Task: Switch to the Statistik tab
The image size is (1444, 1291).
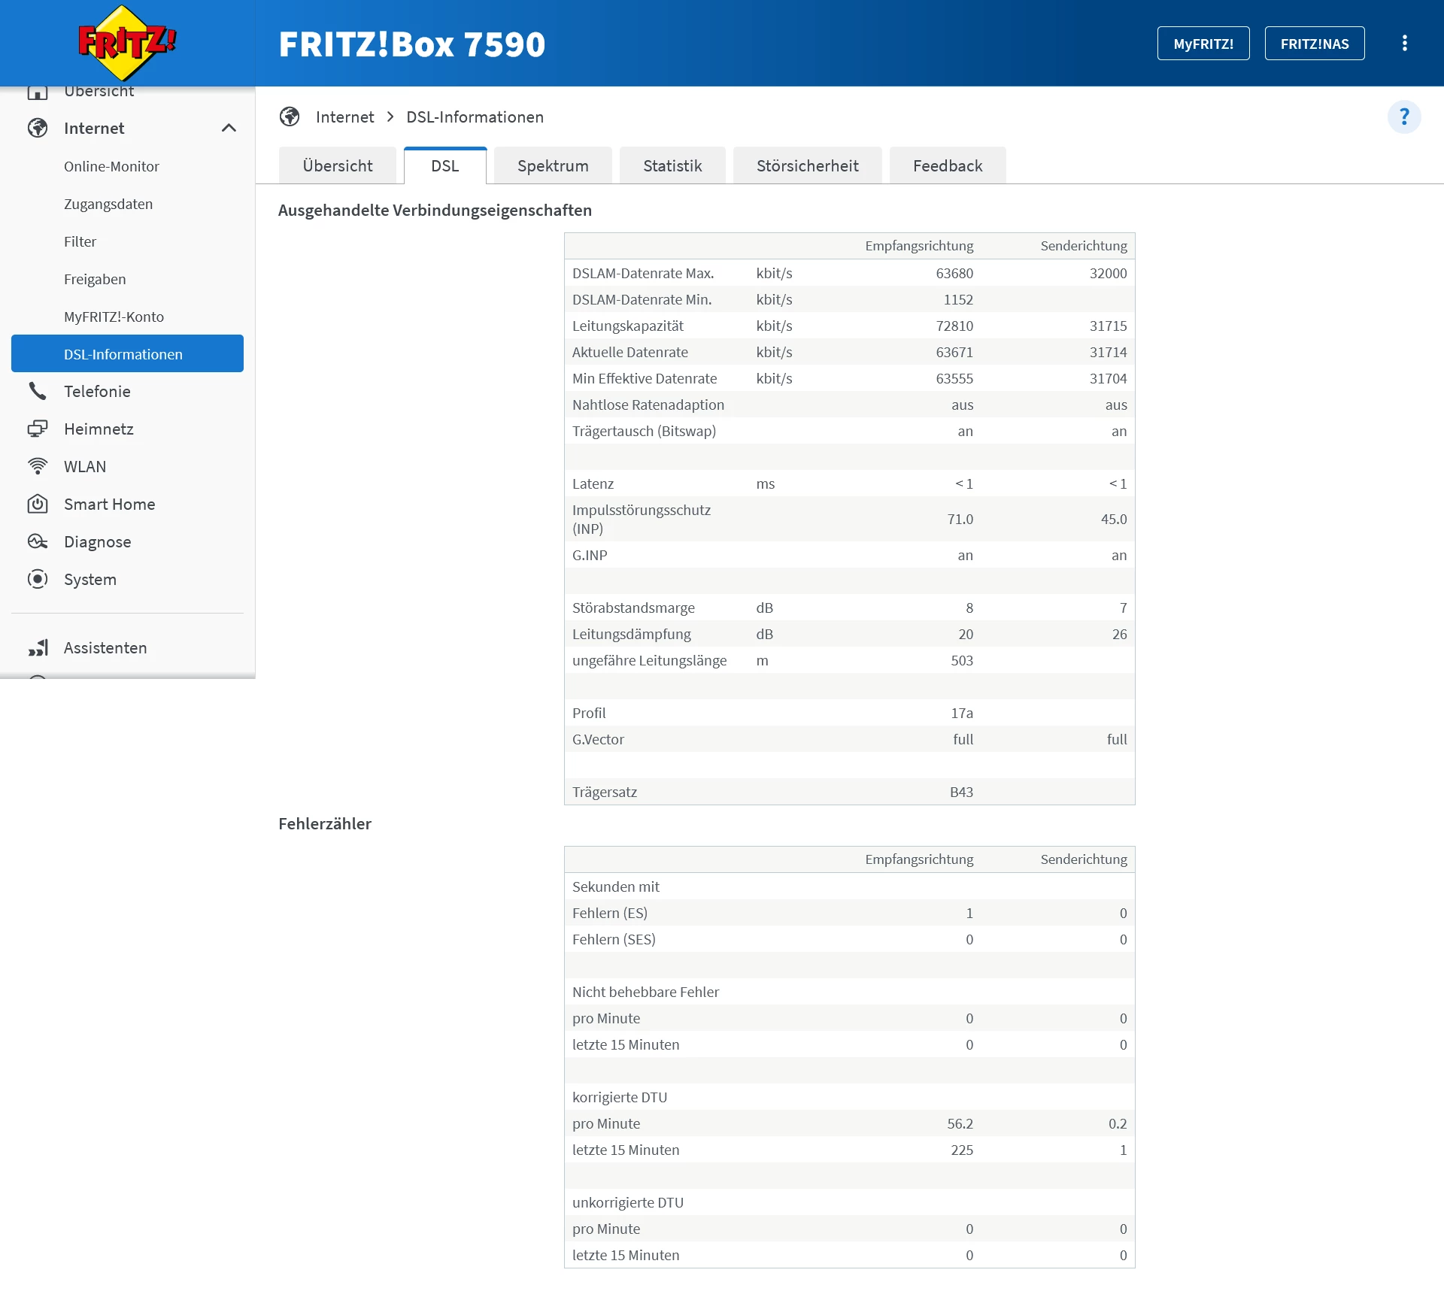Action: (x=672, y=165)
